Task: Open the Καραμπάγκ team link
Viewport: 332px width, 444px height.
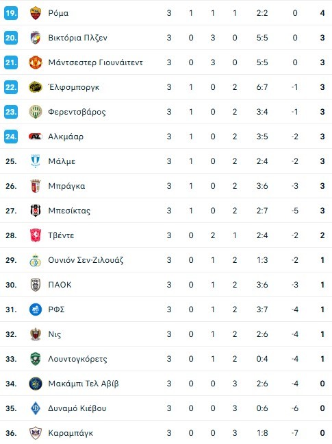Action: [x=71, y=433]
